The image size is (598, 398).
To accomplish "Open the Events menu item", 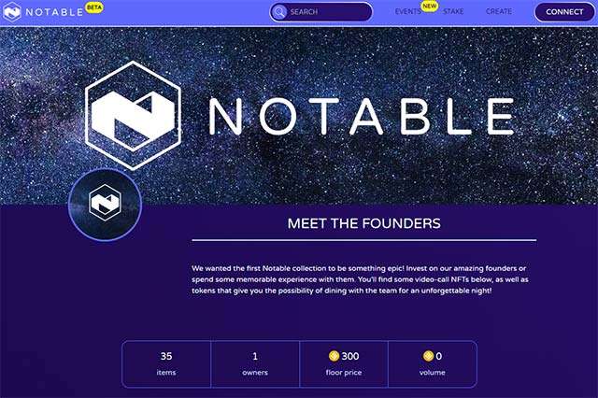I will (407, 12).
